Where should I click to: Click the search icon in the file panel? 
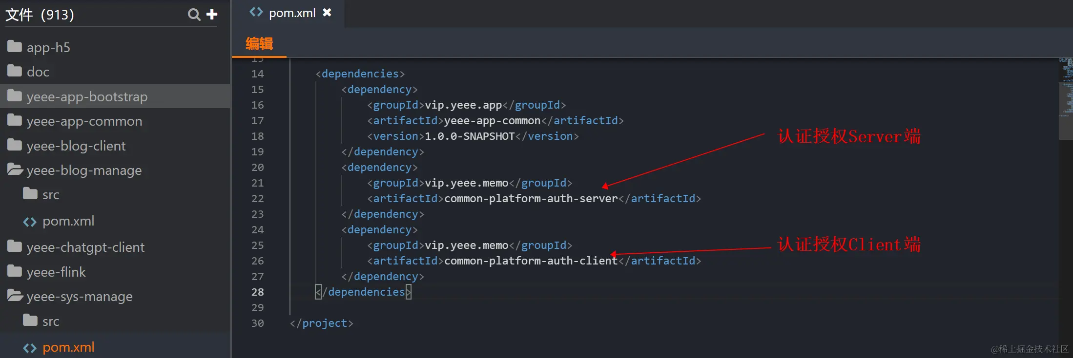[194, 15]
